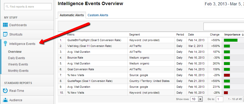
Task: Open Weekly Events in sidebar
Action: [x=18, y=64]
